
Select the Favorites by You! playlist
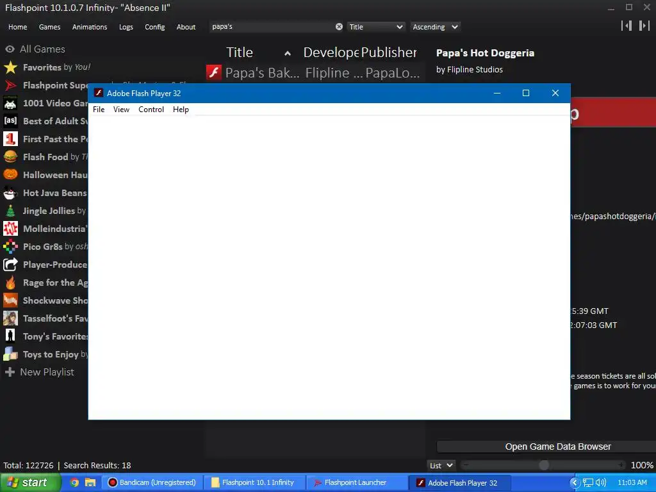coord(56,67)
